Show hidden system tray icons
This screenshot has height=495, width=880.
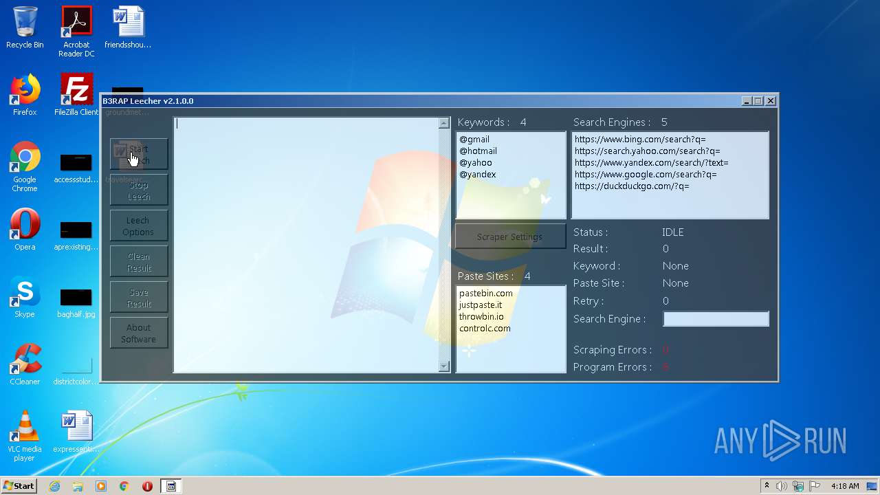click(767, 486)
